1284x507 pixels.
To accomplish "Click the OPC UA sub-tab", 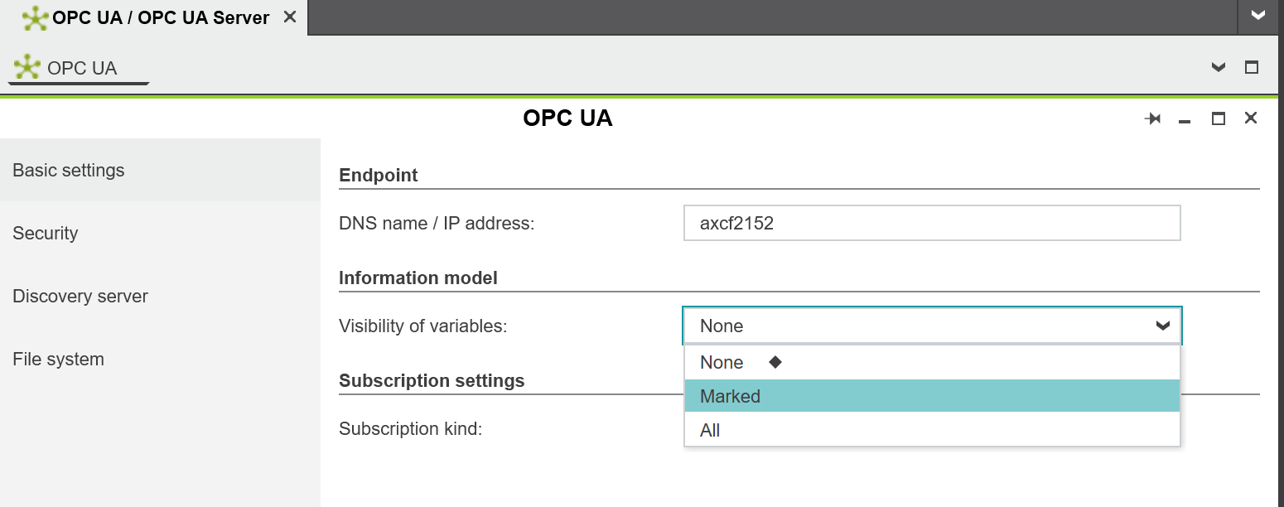I will point(78,68).
